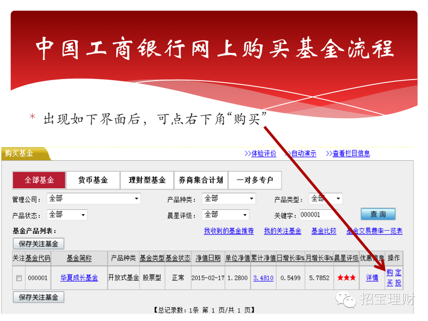428x321 pixels.
Task: Switch to 券商集合计划 tab
Action: (x=201, y=180)
